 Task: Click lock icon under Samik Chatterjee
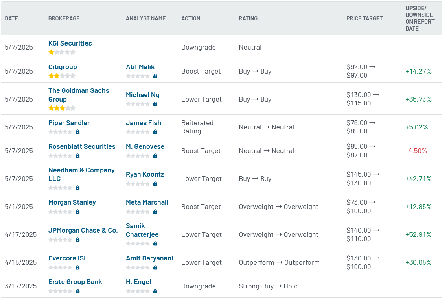(155, 244)
